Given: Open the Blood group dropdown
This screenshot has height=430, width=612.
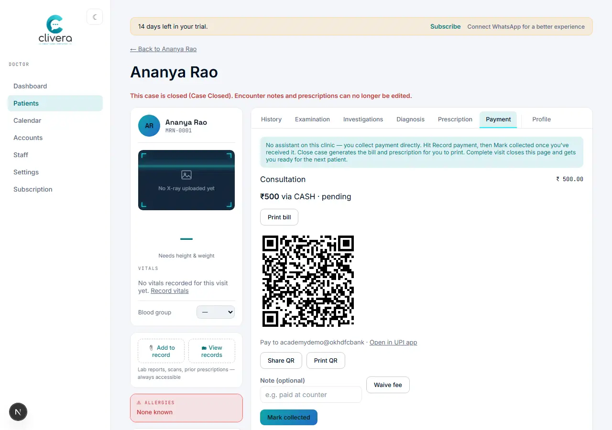Looking at the screenshot, I should [x=216, y=312].
